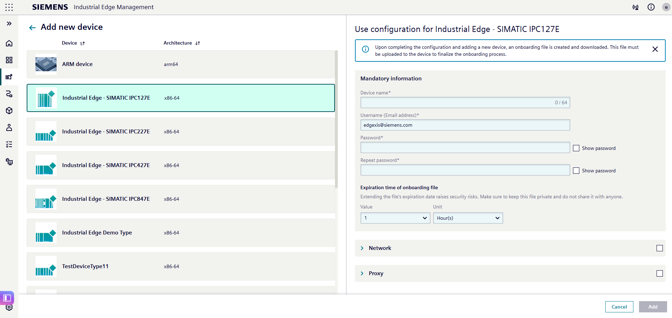This screenshot has width=672, height=318.
Task: Open the Home page from sidebar
Action: (x=9, y=43)
